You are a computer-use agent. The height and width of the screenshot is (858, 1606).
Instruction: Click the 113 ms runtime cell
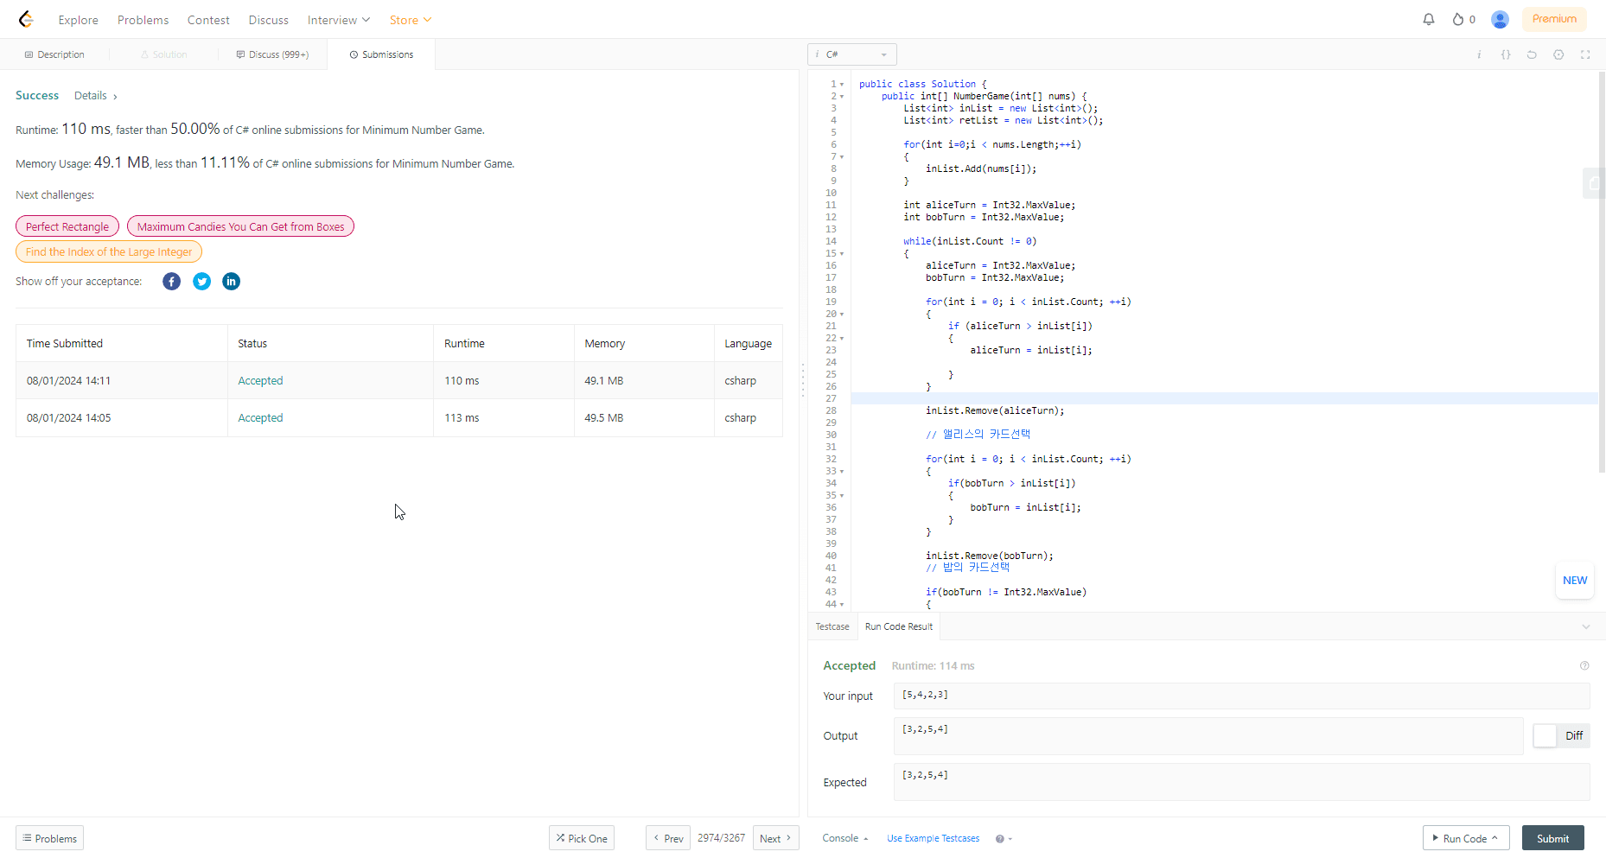click(504, 417)
